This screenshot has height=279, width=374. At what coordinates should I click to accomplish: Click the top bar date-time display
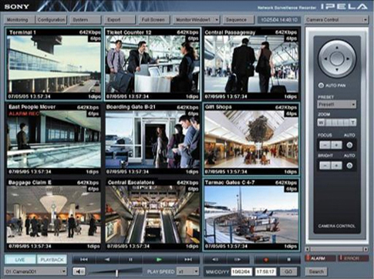279,19
